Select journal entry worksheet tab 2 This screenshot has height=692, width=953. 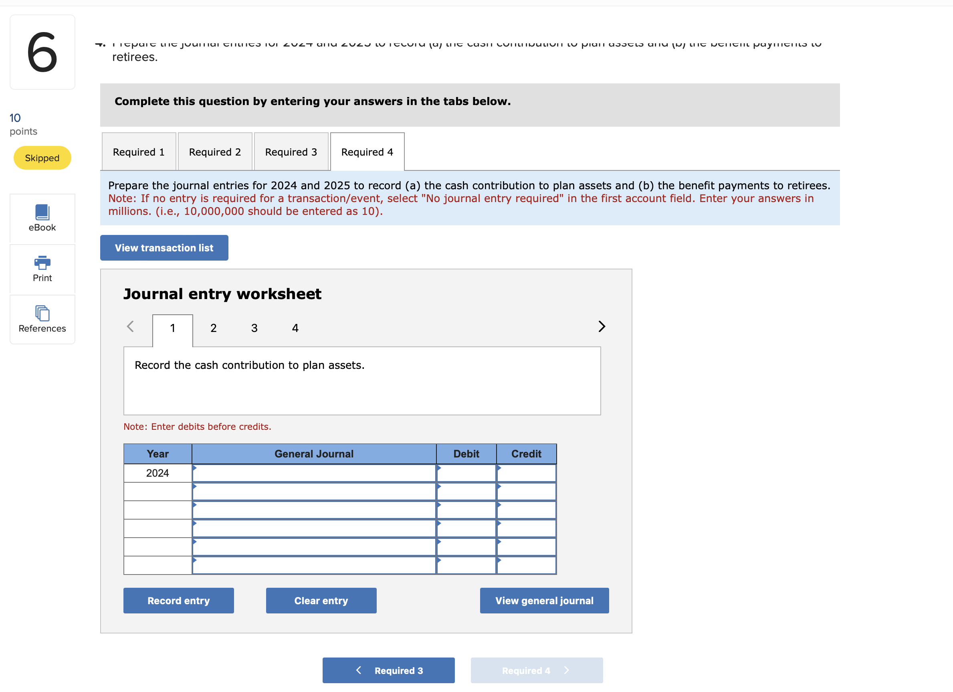214,328
